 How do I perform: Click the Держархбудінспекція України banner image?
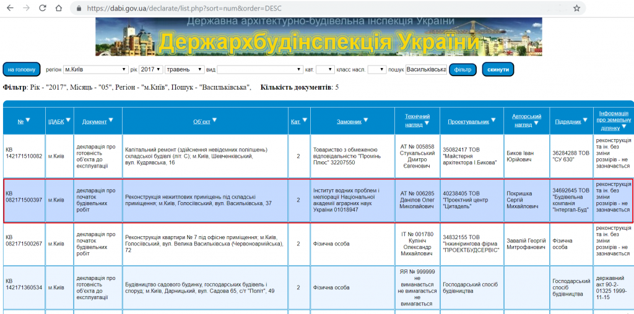point(318,37)
